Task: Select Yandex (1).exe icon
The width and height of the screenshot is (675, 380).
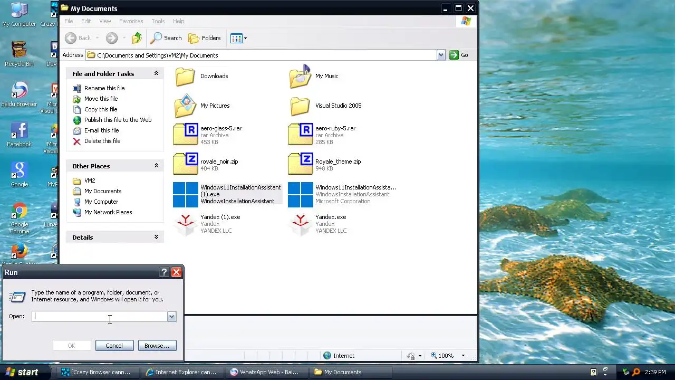Action: 186,224
